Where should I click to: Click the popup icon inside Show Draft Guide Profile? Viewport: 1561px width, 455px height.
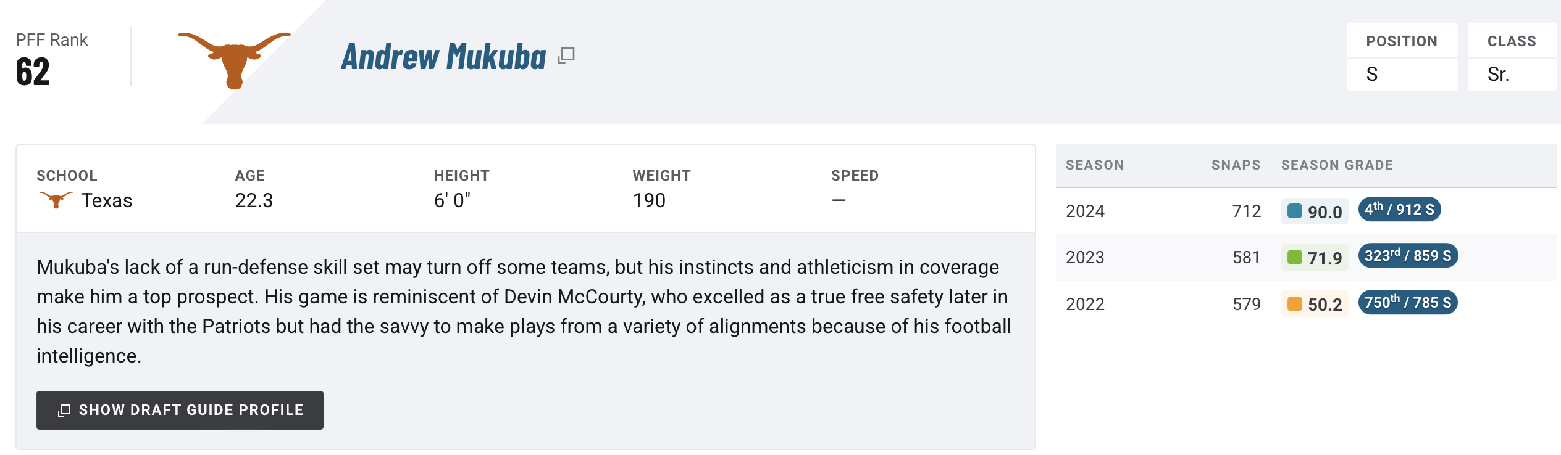(x=64, y=411)
